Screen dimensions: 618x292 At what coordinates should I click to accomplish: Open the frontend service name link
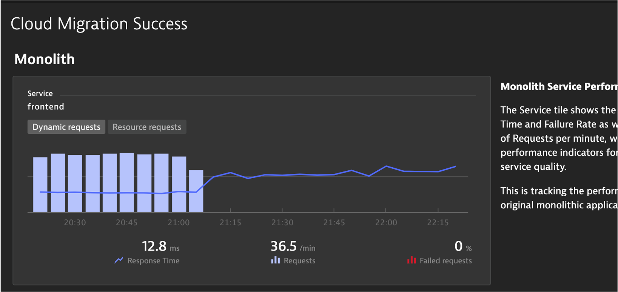click(x=46, y=107)
